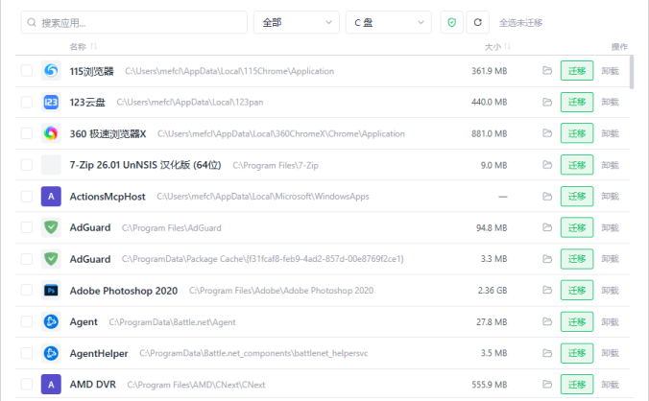
Task: Open folder for 115浏览器
Action: click(x=547, y=71)
